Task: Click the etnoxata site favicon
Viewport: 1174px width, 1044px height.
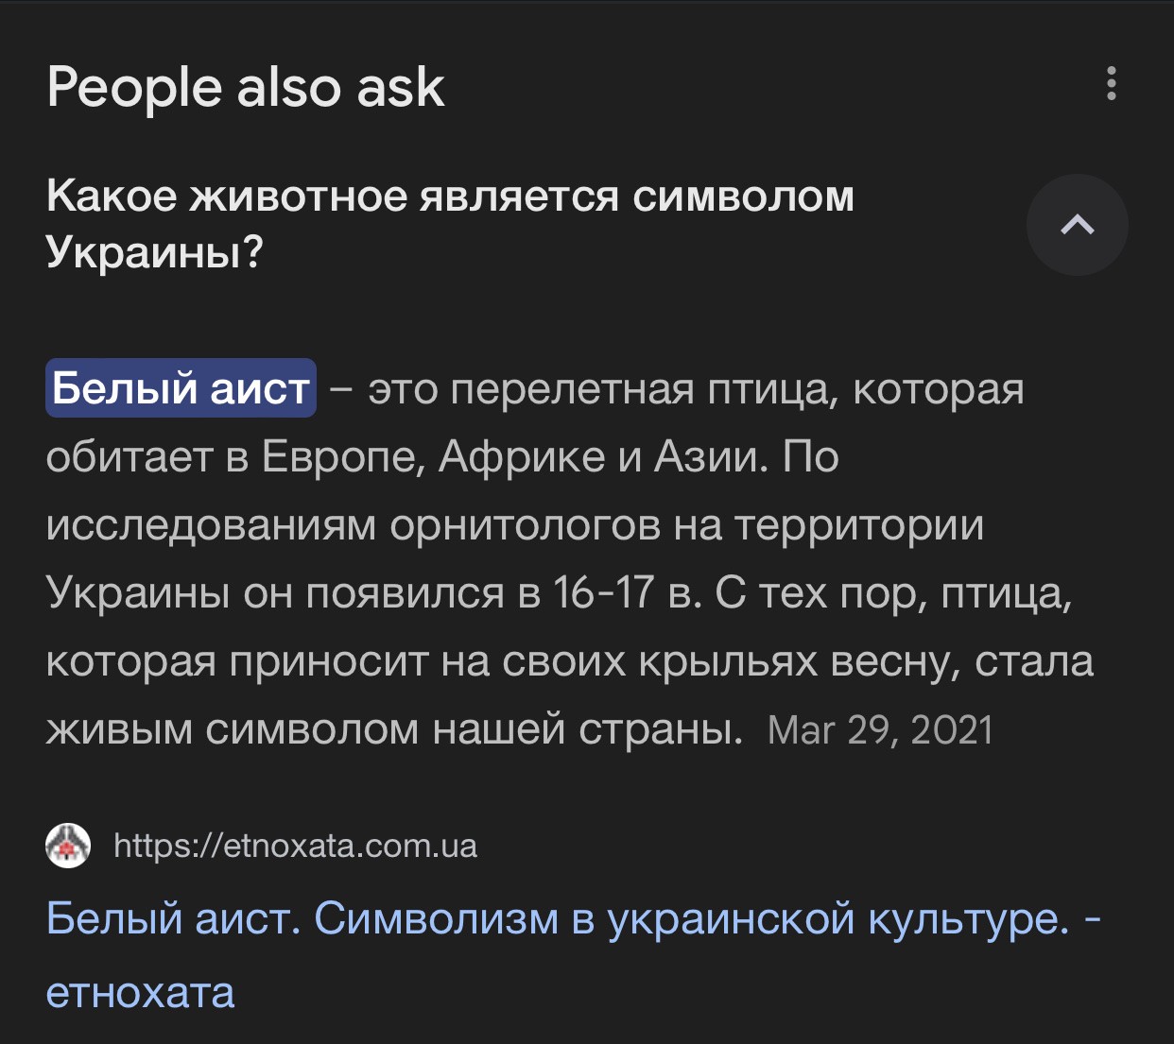Action: pos(68,846)
